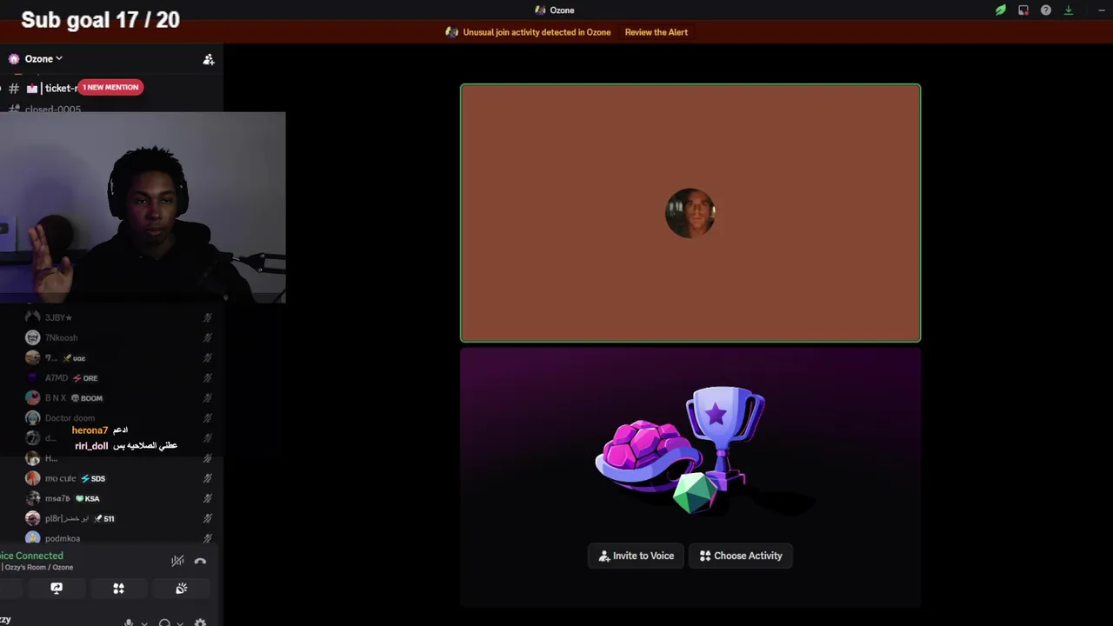Open the Soundboard button
This screenshot has width=1113, height=626.
pyautogui.click(x=181, y=589)
